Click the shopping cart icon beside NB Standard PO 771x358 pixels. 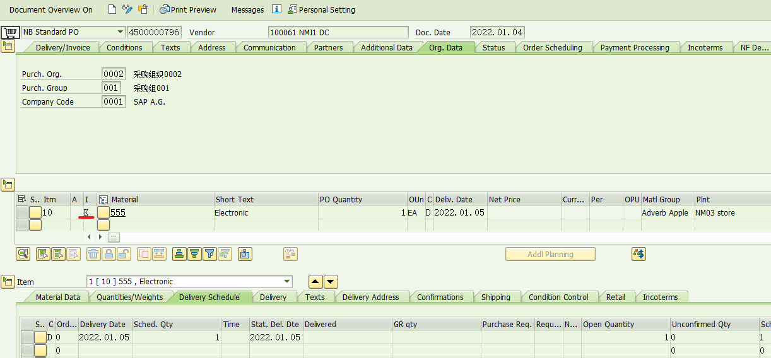9,32
